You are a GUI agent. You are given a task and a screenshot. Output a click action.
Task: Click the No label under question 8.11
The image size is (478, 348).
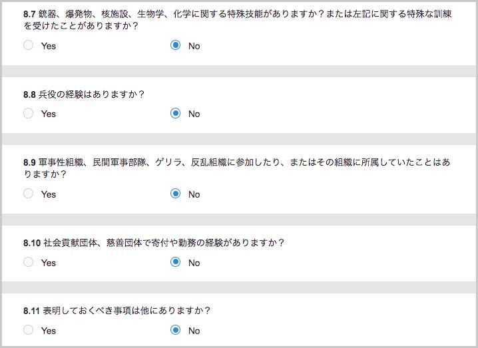194,331
